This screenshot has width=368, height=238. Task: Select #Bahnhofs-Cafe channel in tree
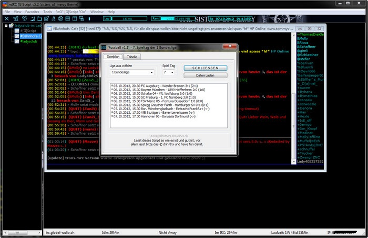[30, 36]
